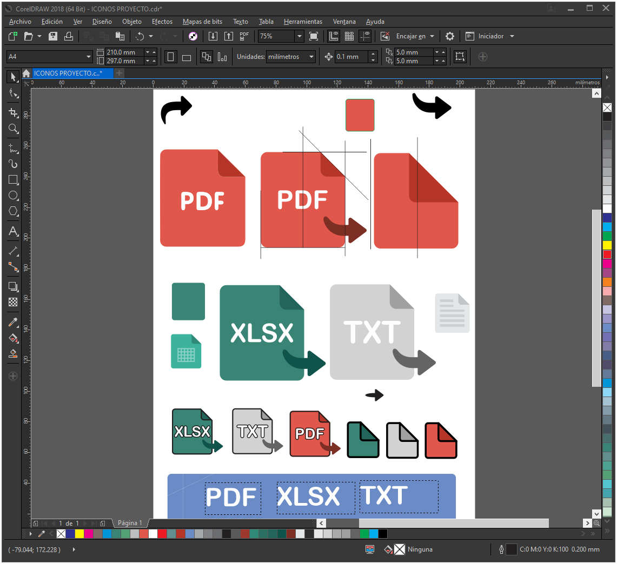Choose the Connector line tool

click(x=13, y=267)
